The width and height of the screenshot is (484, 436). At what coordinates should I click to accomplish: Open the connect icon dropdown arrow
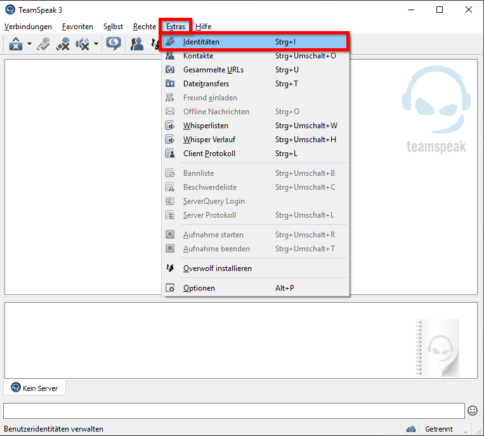(29, 44)
